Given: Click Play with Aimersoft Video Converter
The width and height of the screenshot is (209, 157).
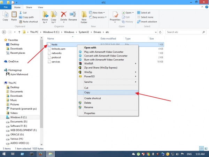Looking at the screenshot, I should pyautogui.click(x=108, y=52).
